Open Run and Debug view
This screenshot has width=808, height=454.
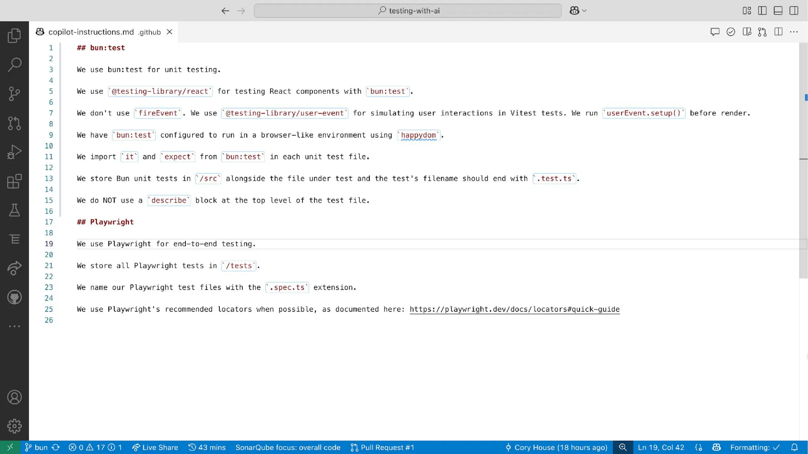tap(14, 152)
